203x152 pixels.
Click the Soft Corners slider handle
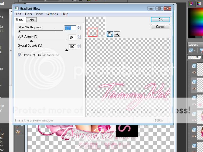[31, 41]
